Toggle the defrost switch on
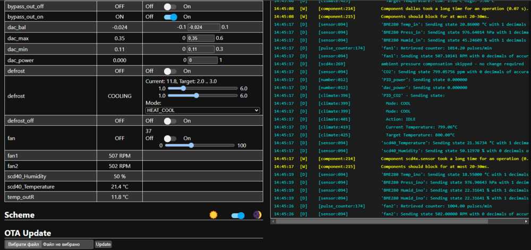 tap(170, 71)
